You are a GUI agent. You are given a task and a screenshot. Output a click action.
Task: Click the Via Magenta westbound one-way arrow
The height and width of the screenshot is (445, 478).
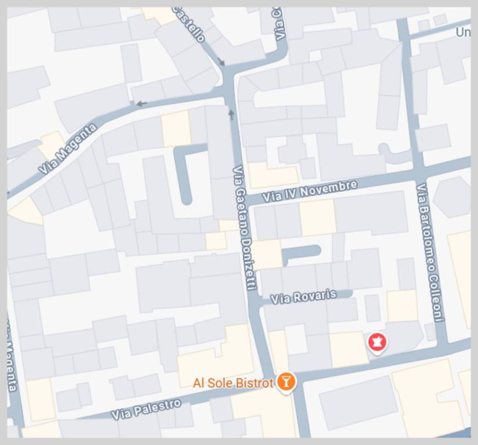(142, 104)
